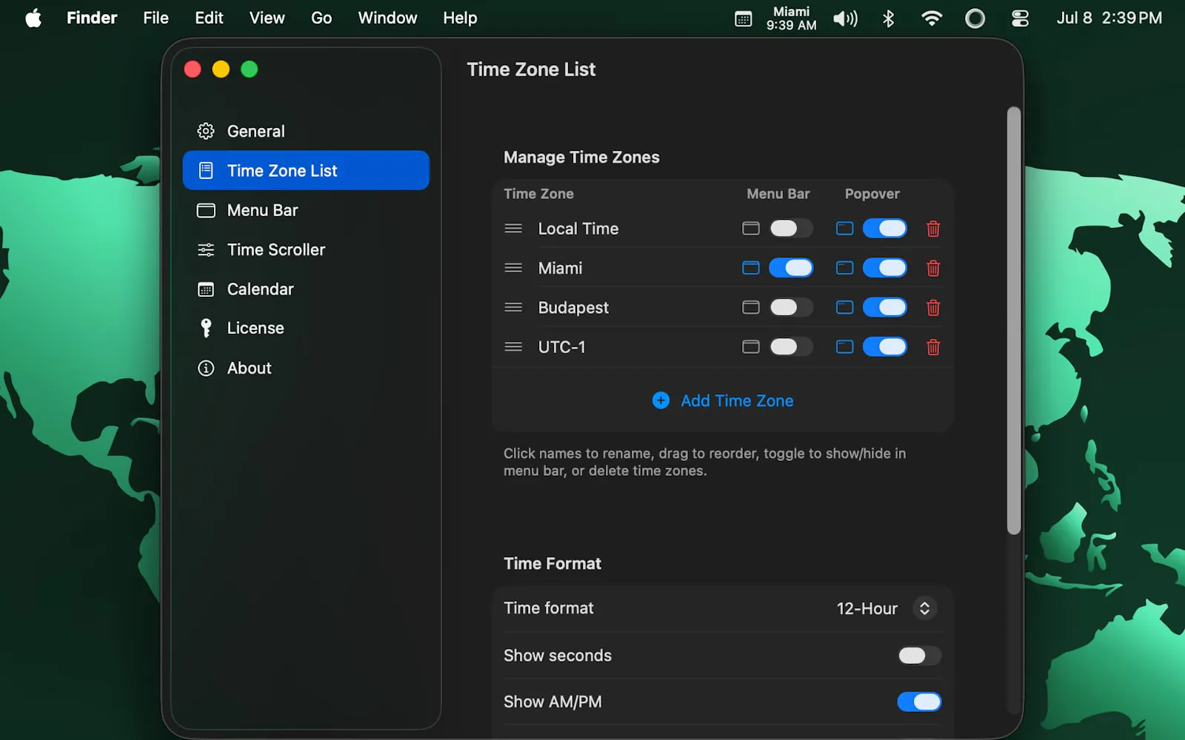1185x740 pixels.
Task: Click the License key icon
Action: coord(206,328)
